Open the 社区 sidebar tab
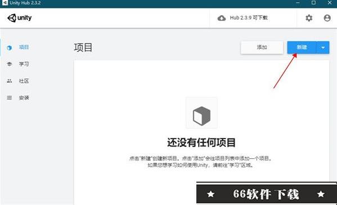337x205 pixels. (x=24, y=81)
